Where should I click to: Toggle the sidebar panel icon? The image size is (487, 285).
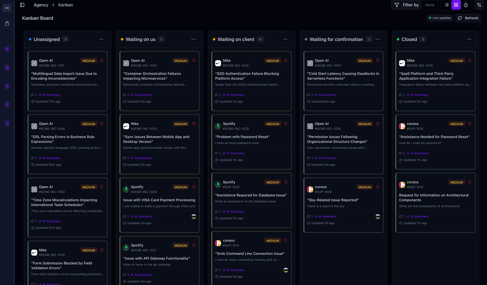[22, 5]
